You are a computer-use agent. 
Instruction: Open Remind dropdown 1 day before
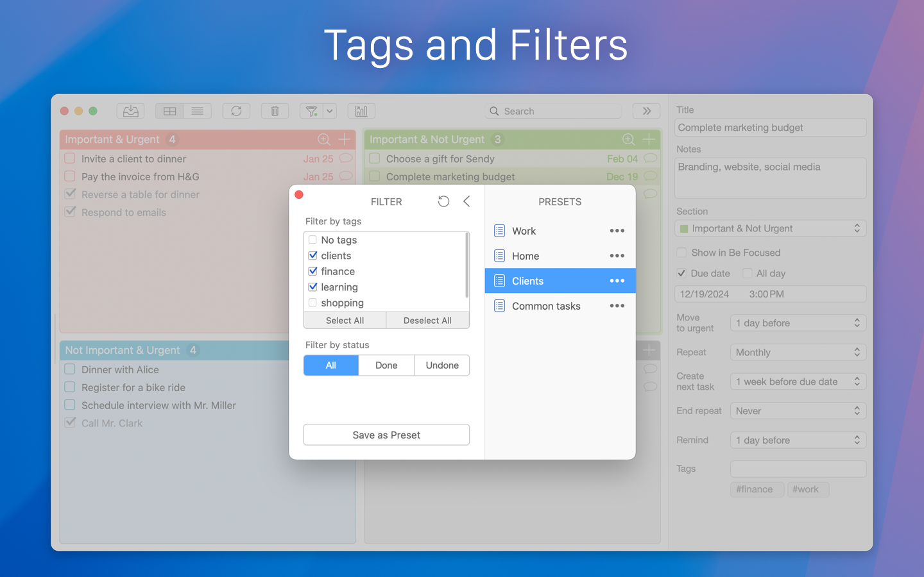click(798, 440)
